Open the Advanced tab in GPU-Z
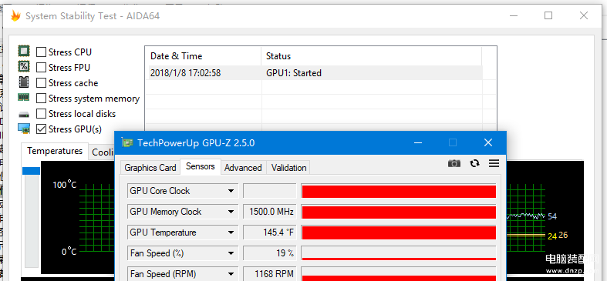This screenshot has height=281, width=607. click(x=243, y=168)
